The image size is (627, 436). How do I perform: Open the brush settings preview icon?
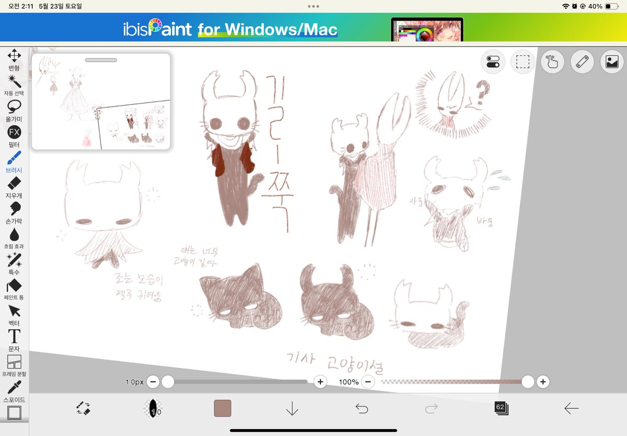(x=153, y=408)
